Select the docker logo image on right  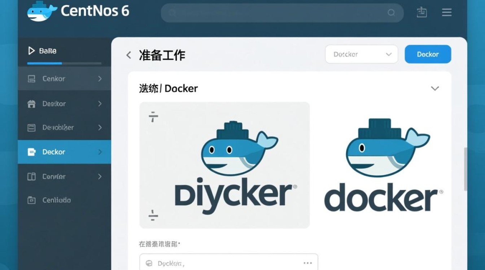point(384,165)
